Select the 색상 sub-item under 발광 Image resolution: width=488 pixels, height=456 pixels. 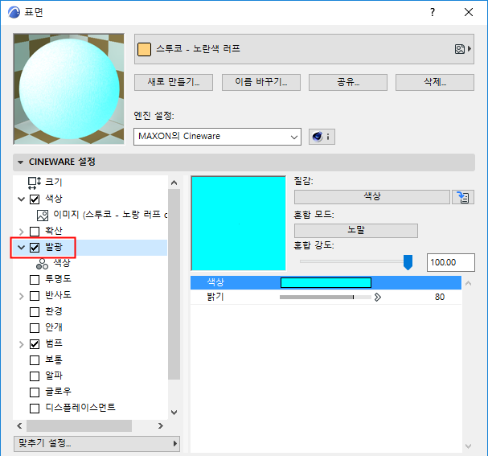pos(62,263)
